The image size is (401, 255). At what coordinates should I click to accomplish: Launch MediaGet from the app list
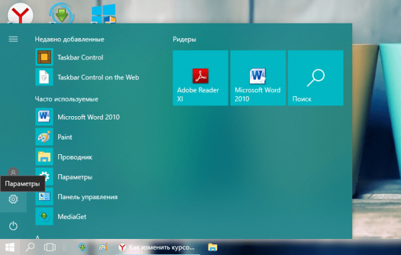coord(72,217)
